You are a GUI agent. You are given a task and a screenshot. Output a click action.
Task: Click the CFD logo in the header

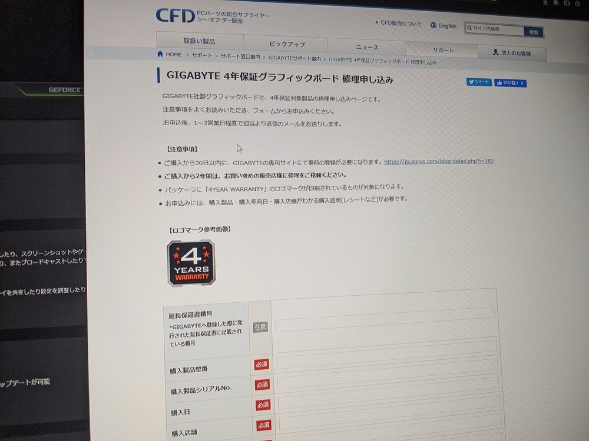click(x=175, y=16)
